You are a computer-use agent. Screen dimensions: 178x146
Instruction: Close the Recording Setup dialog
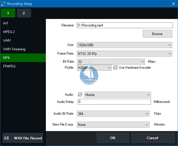pyautogui.click(x=173, y=4)
